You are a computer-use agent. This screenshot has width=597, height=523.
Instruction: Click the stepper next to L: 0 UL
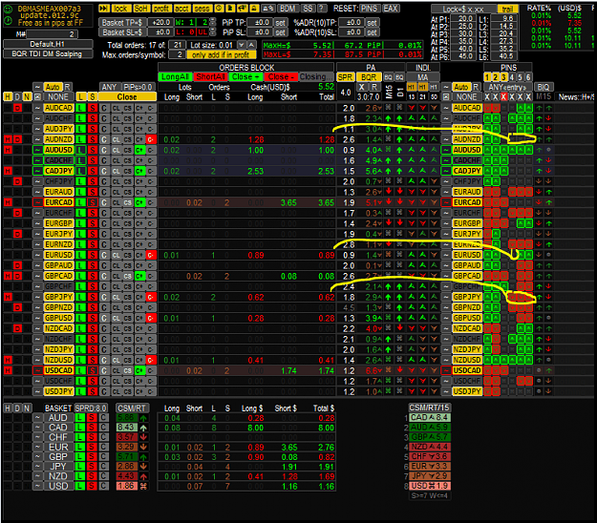(213, 32)
